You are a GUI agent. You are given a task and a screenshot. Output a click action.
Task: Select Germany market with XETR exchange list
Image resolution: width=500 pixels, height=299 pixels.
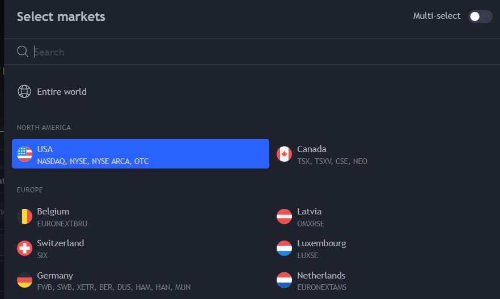(x=141, y=280)
